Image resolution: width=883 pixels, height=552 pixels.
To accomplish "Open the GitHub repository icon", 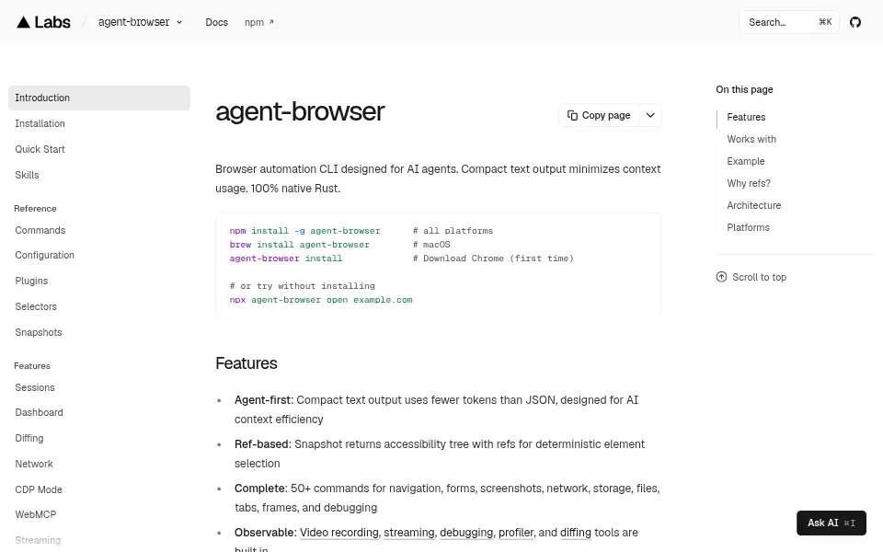I will click(854, 22).
